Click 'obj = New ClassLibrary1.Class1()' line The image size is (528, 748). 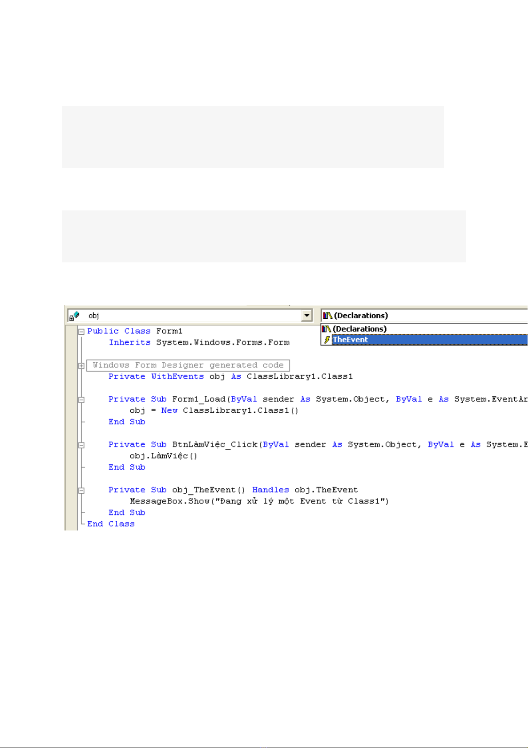[x=214, y=411]
